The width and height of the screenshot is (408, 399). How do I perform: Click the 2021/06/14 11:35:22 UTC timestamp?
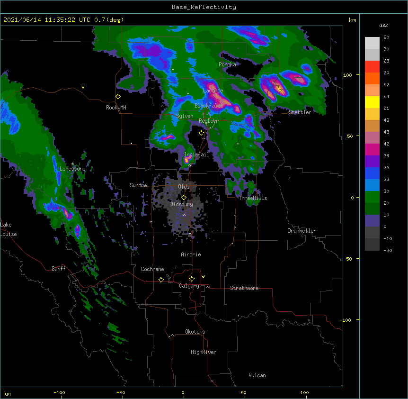tap(47, 20)
